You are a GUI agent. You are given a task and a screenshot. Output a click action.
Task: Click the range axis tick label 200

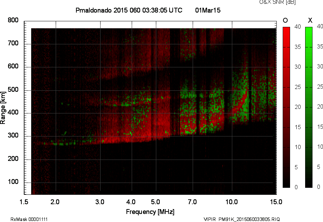(13, 158)
